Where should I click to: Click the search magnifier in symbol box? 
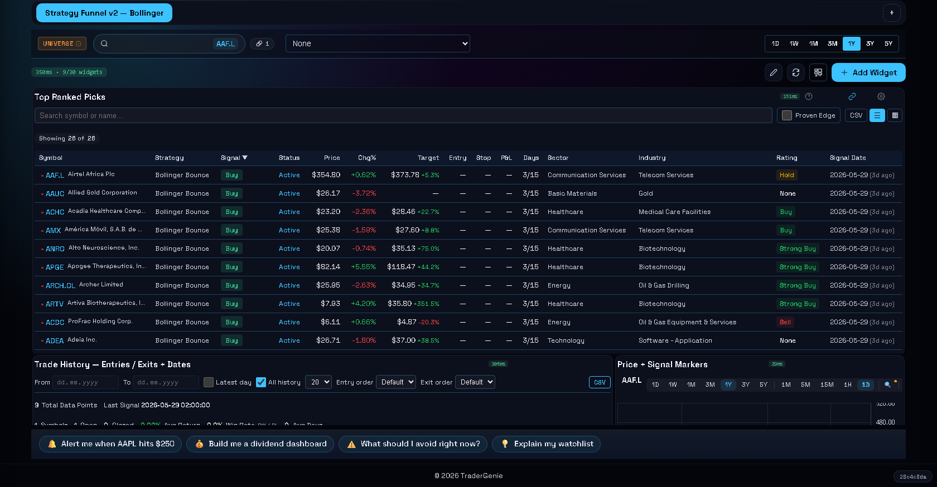(104, 43)
